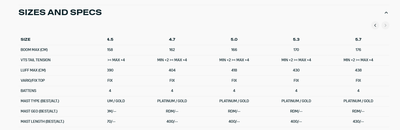
Task: Select the 5.0 size column header
Action: pyautogui.click(x=234, y=39)
